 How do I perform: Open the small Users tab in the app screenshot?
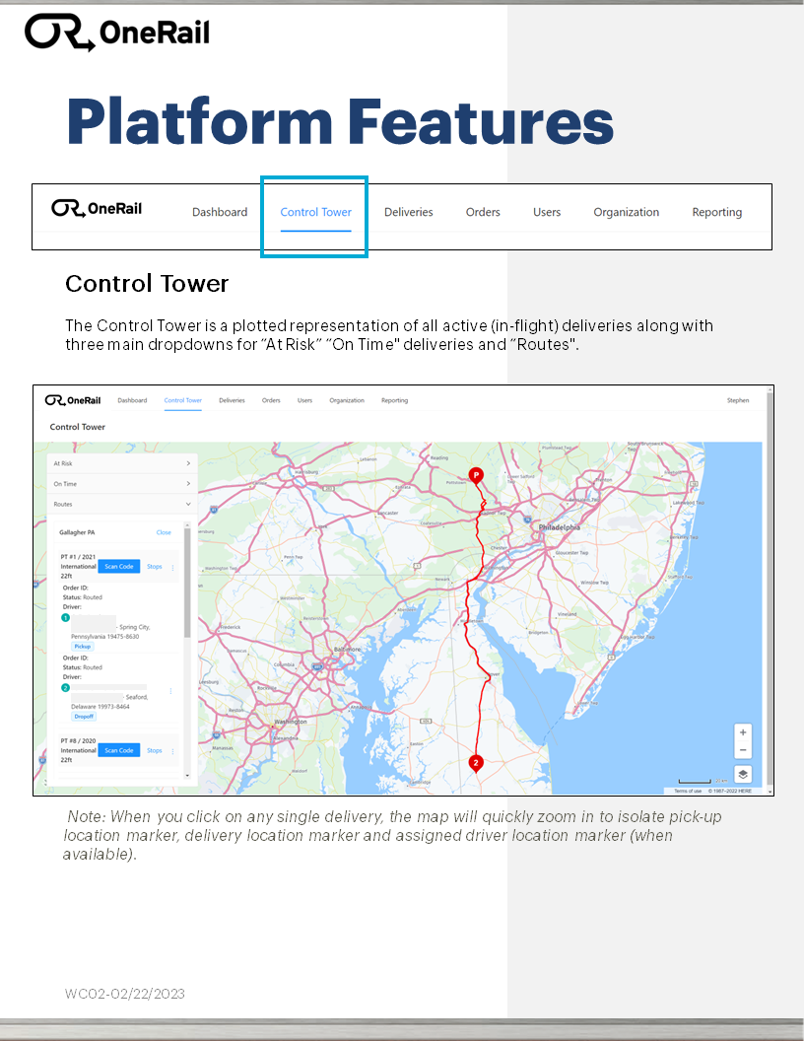pyautogui.click(x=304, y=400)
